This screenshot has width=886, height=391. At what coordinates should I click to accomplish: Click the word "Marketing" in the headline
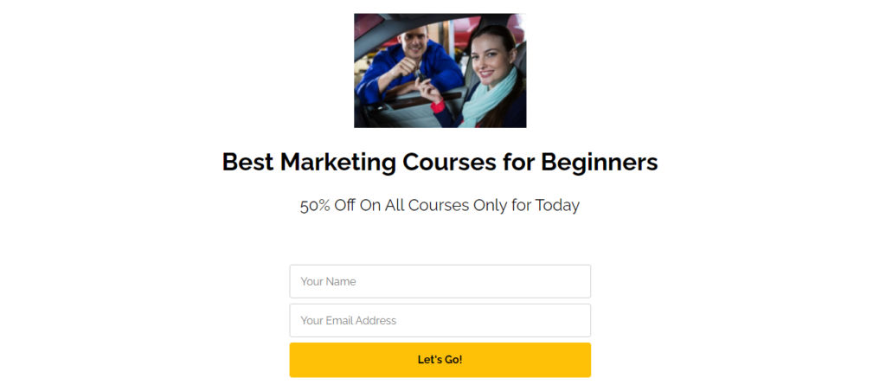(x=338, y=163)
